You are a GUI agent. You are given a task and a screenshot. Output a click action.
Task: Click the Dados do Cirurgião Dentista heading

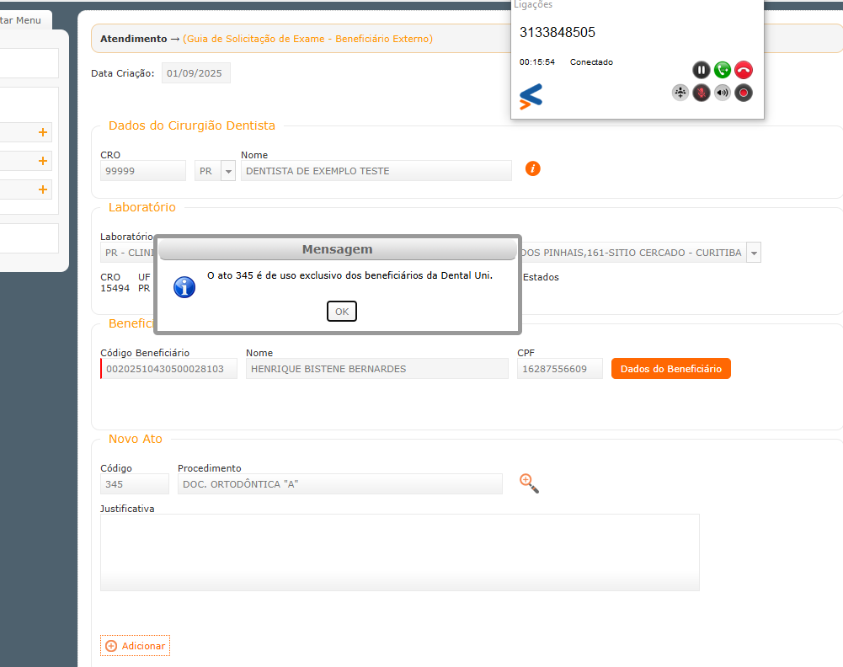pyautogui.click(x=192, y=125)
